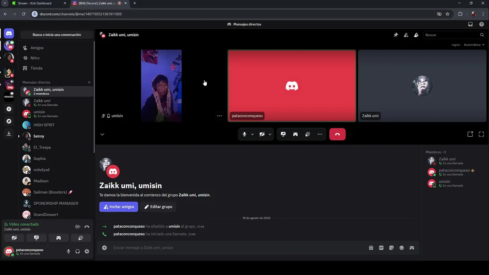Disconnect using voice panel hang-up icon

(x=87, y=226)
